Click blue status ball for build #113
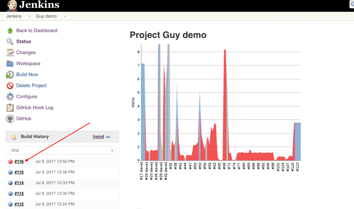This screenshot has width=354, height=209. pyautogui.click(x=11, y=193)
